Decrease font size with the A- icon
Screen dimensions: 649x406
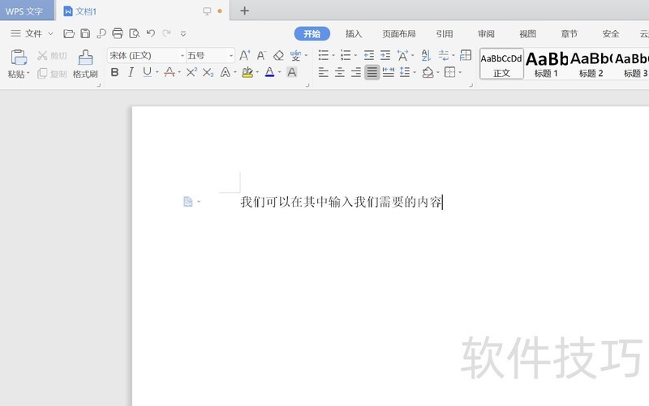click(261, 55)
